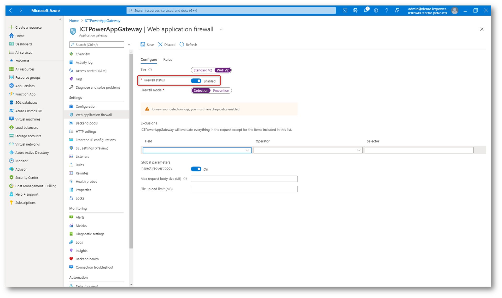Click the resource menu search box

[x=97, y=45]
